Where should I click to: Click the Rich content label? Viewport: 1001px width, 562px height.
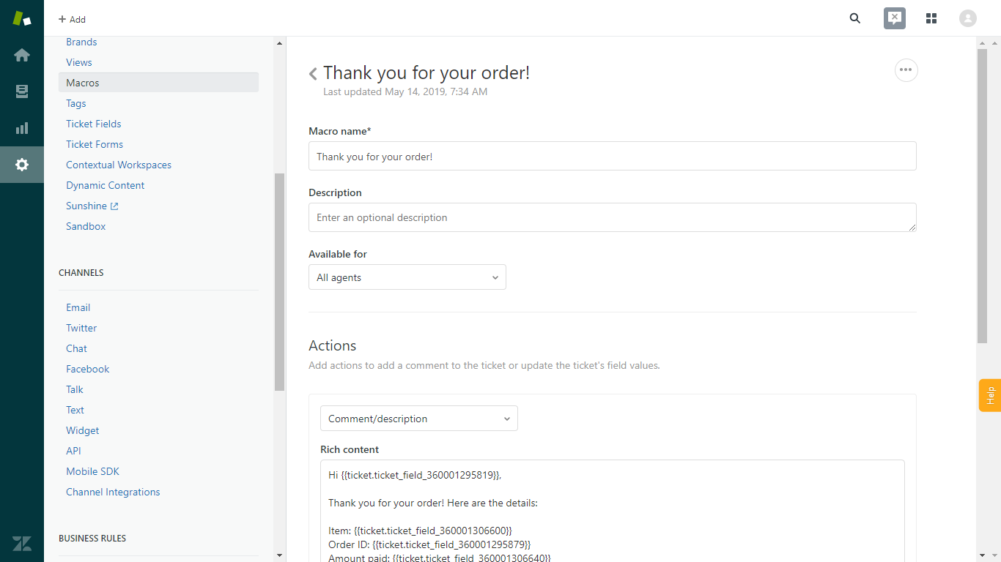[350, 449]
